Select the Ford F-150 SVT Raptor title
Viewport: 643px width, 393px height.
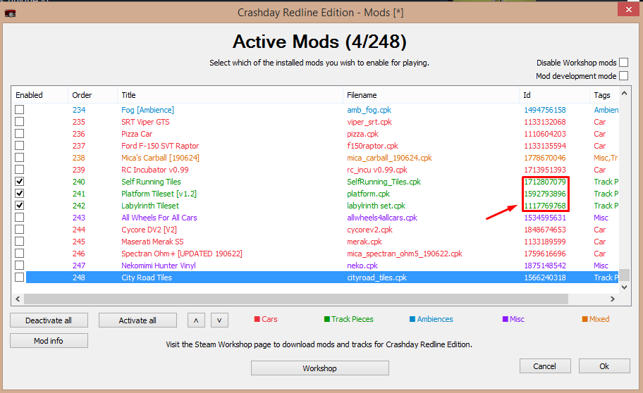pos(160,146)
